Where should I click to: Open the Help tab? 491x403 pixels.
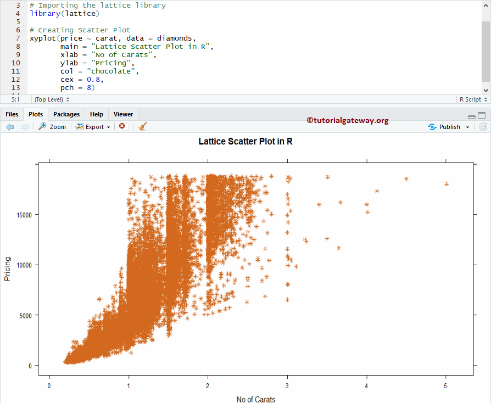coord(96,114)
